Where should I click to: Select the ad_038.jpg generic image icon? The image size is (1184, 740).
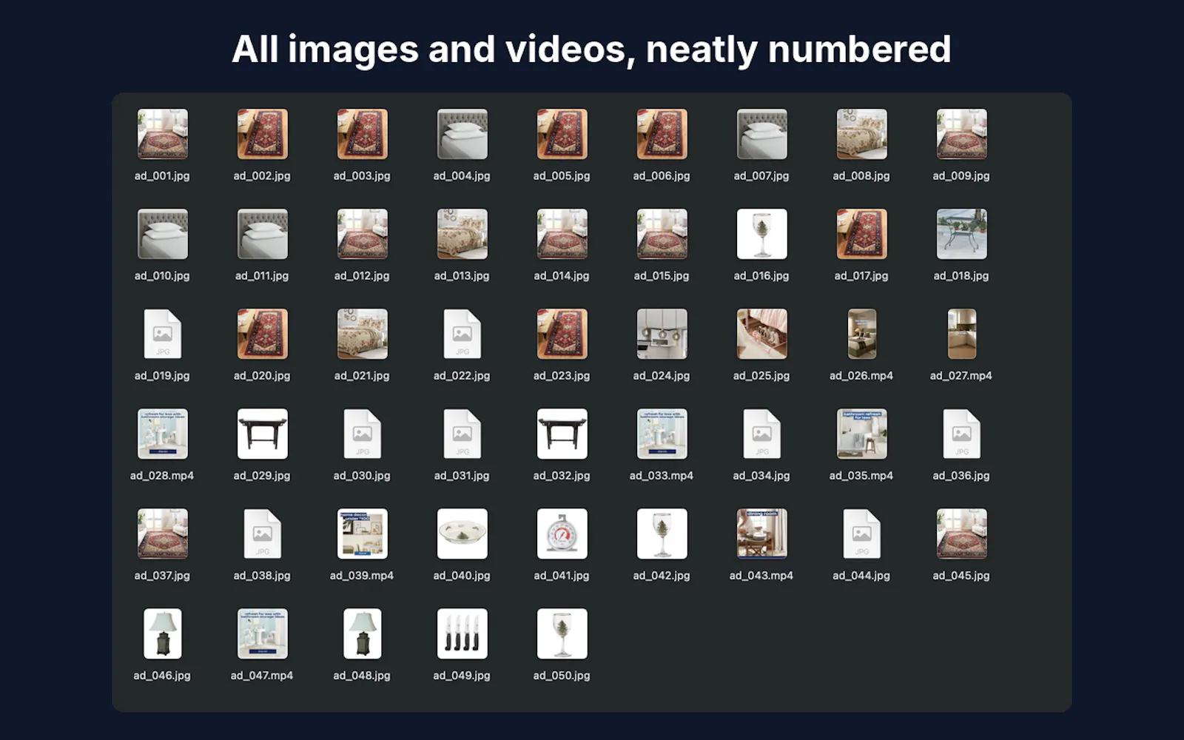point(262,534)
